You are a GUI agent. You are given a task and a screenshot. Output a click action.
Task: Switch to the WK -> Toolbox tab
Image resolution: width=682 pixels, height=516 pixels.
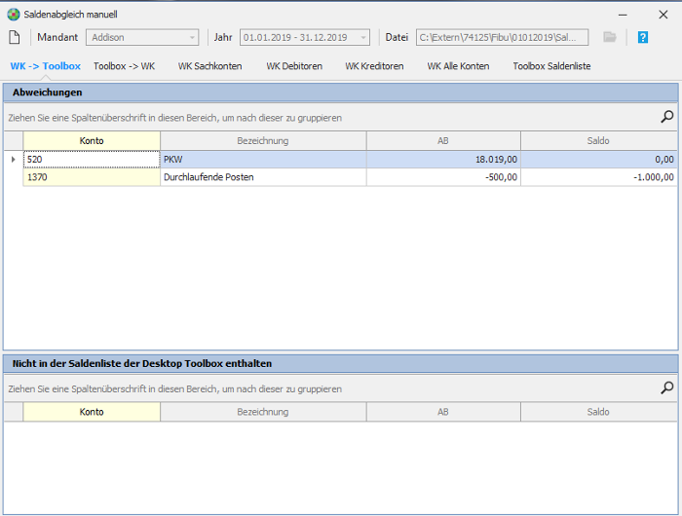[x=45, y=66]
